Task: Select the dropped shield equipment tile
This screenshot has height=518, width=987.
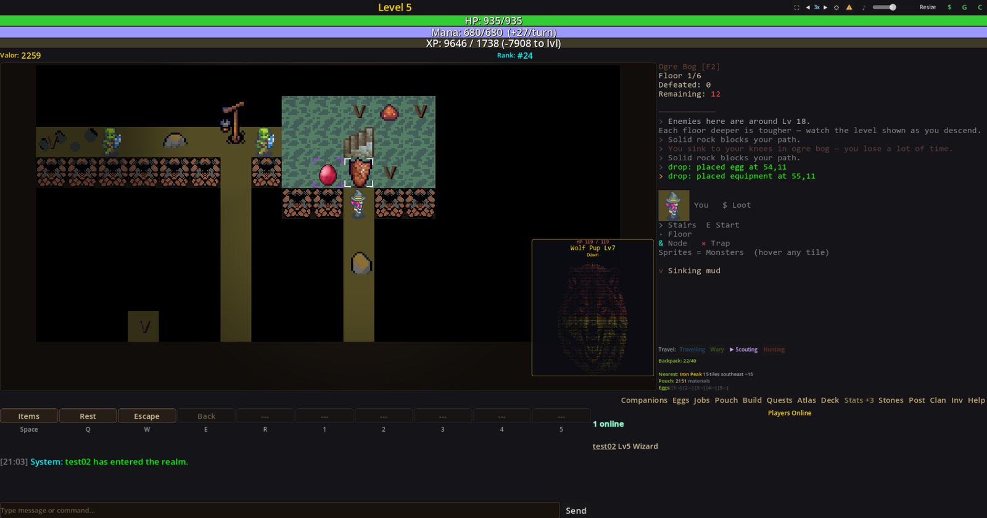Action: click(x=359, y=173)
